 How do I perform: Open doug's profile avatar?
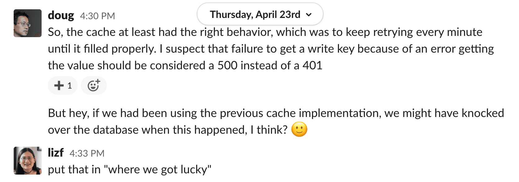click(28, 23)
